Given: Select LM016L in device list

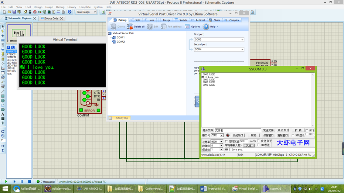Looking at the screenshot, I should click(x=11, y=68).
